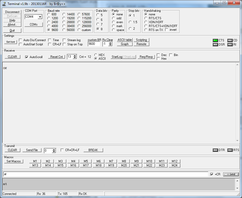This screenshot has width=242, height=198.
Task: Enable the Stream log checkbox
Action: pyautogui.click(x=64, y=40)
